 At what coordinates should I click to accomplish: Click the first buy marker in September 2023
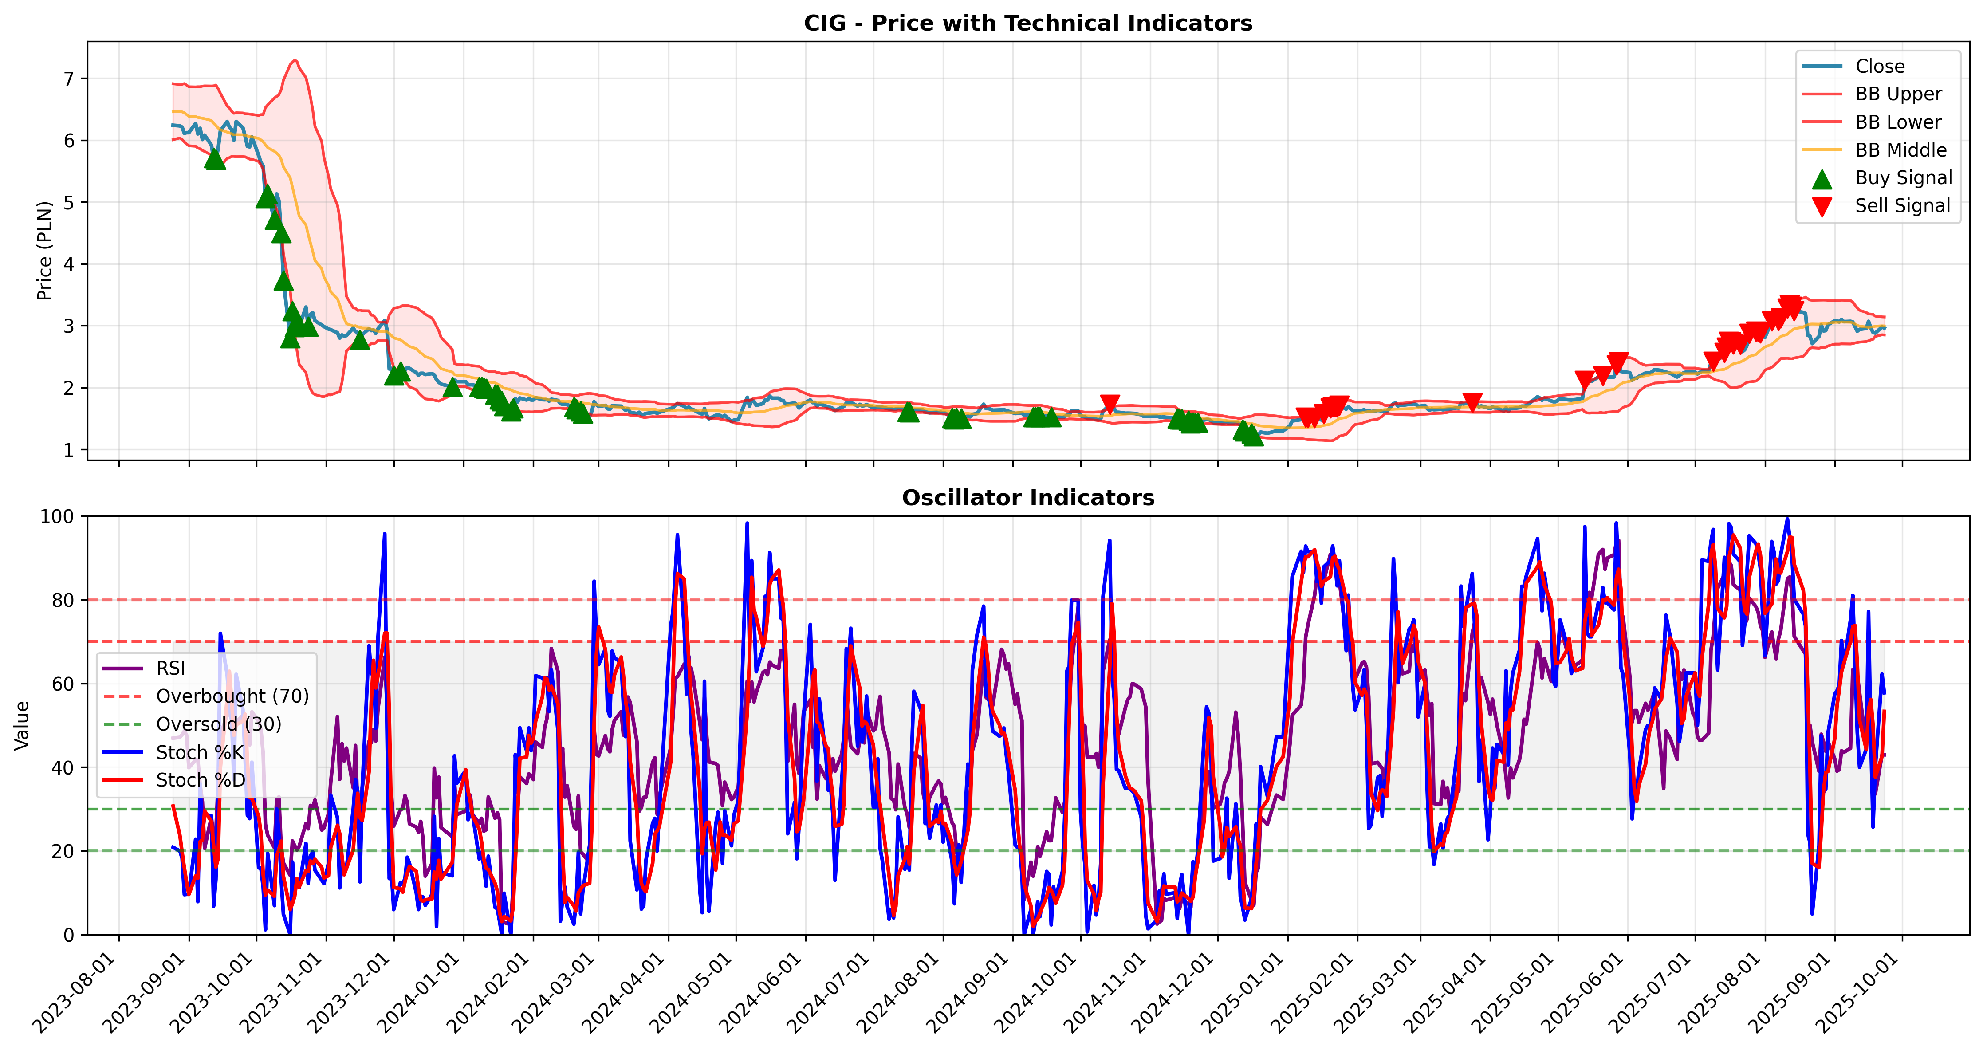pos(215,158)
